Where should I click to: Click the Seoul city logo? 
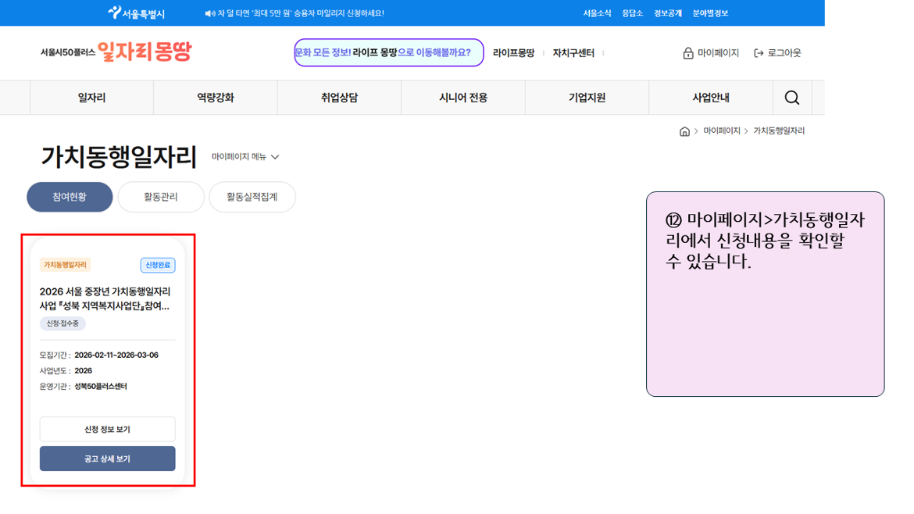137,13
